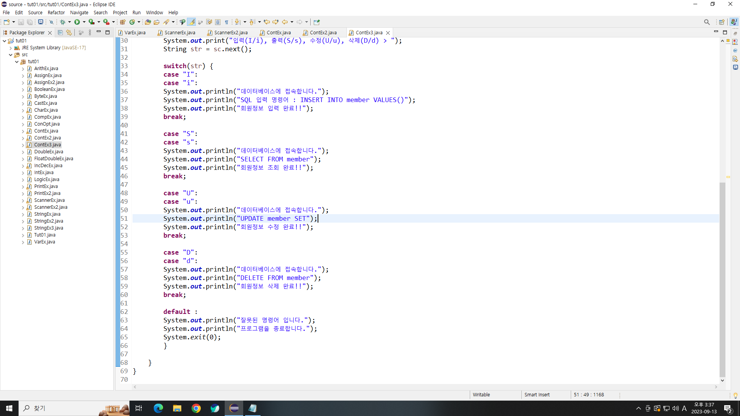
Task: Click Collapse All in Package Explorer
Action: pyautogui.click(x=60, y=33)
